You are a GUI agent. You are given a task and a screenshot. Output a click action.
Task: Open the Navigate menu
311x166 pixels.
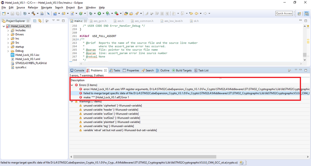(x=47, y=7)
